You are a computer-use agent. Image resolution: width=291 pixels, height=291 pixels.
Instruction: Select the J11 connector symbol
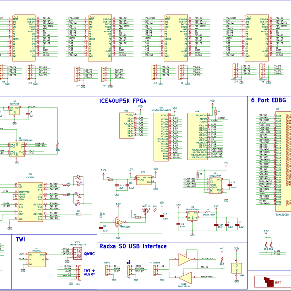pos(103,74)
